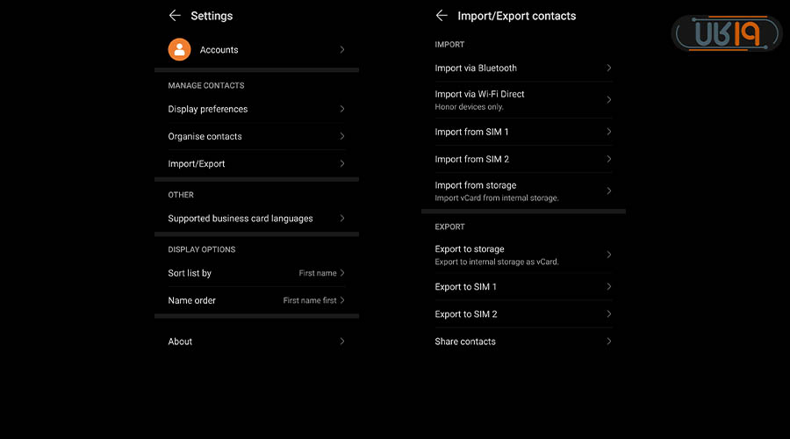790x439 pixels.
Task: Click the arrow next to Share contacts
Action: coord(609,342)
